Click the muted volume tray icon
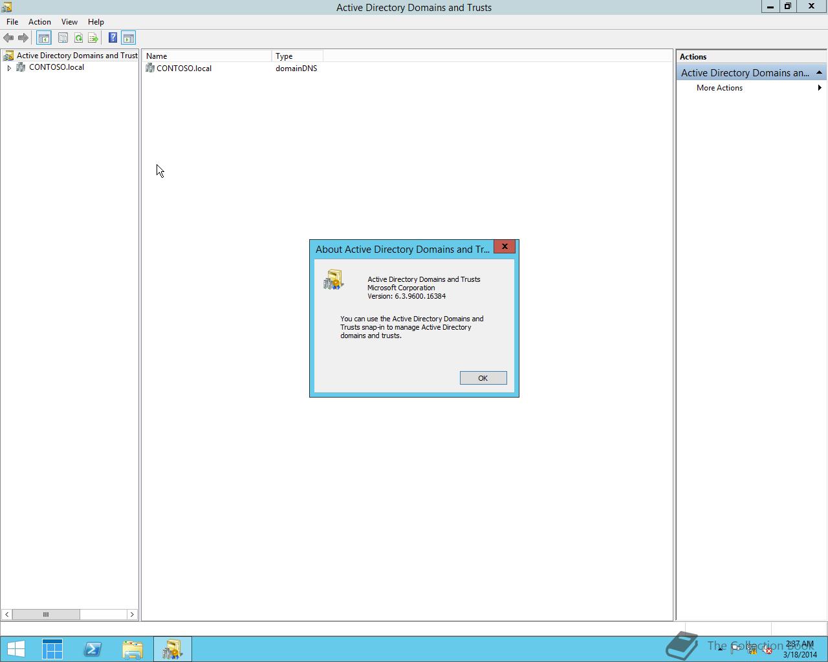Screen dimensions: 828x662 767,649
